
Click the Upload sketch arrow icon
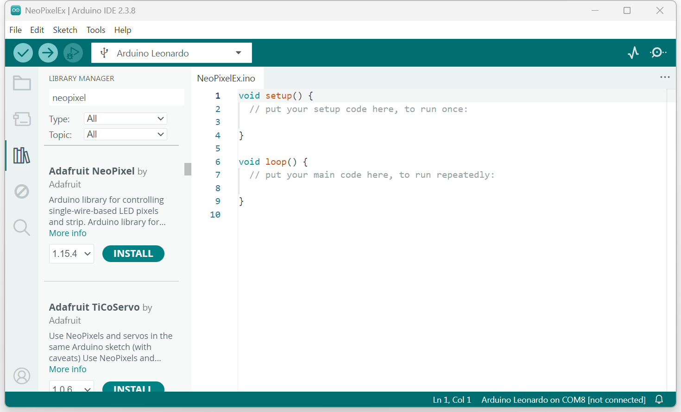[x=48, y=53]
